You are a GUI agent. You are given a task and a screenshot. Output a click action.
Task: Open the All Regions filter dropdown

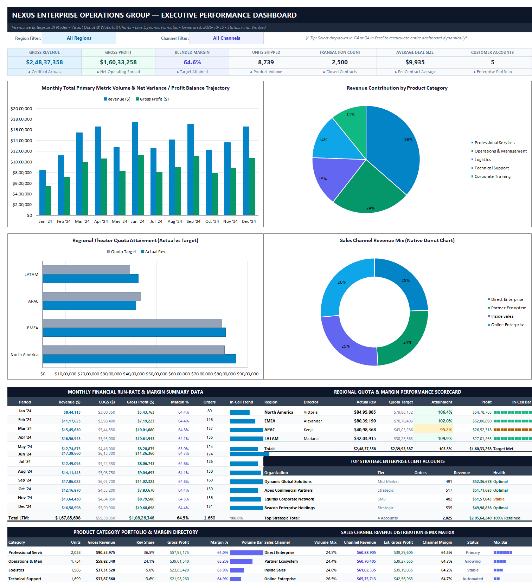click(x=79, y=38)
